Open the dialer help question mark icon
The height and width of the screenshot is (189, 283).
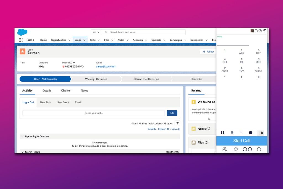pos(260,31)
